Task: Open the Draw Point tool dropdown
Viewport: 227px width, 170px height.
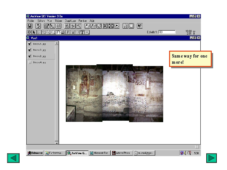Action: point(87,32)
